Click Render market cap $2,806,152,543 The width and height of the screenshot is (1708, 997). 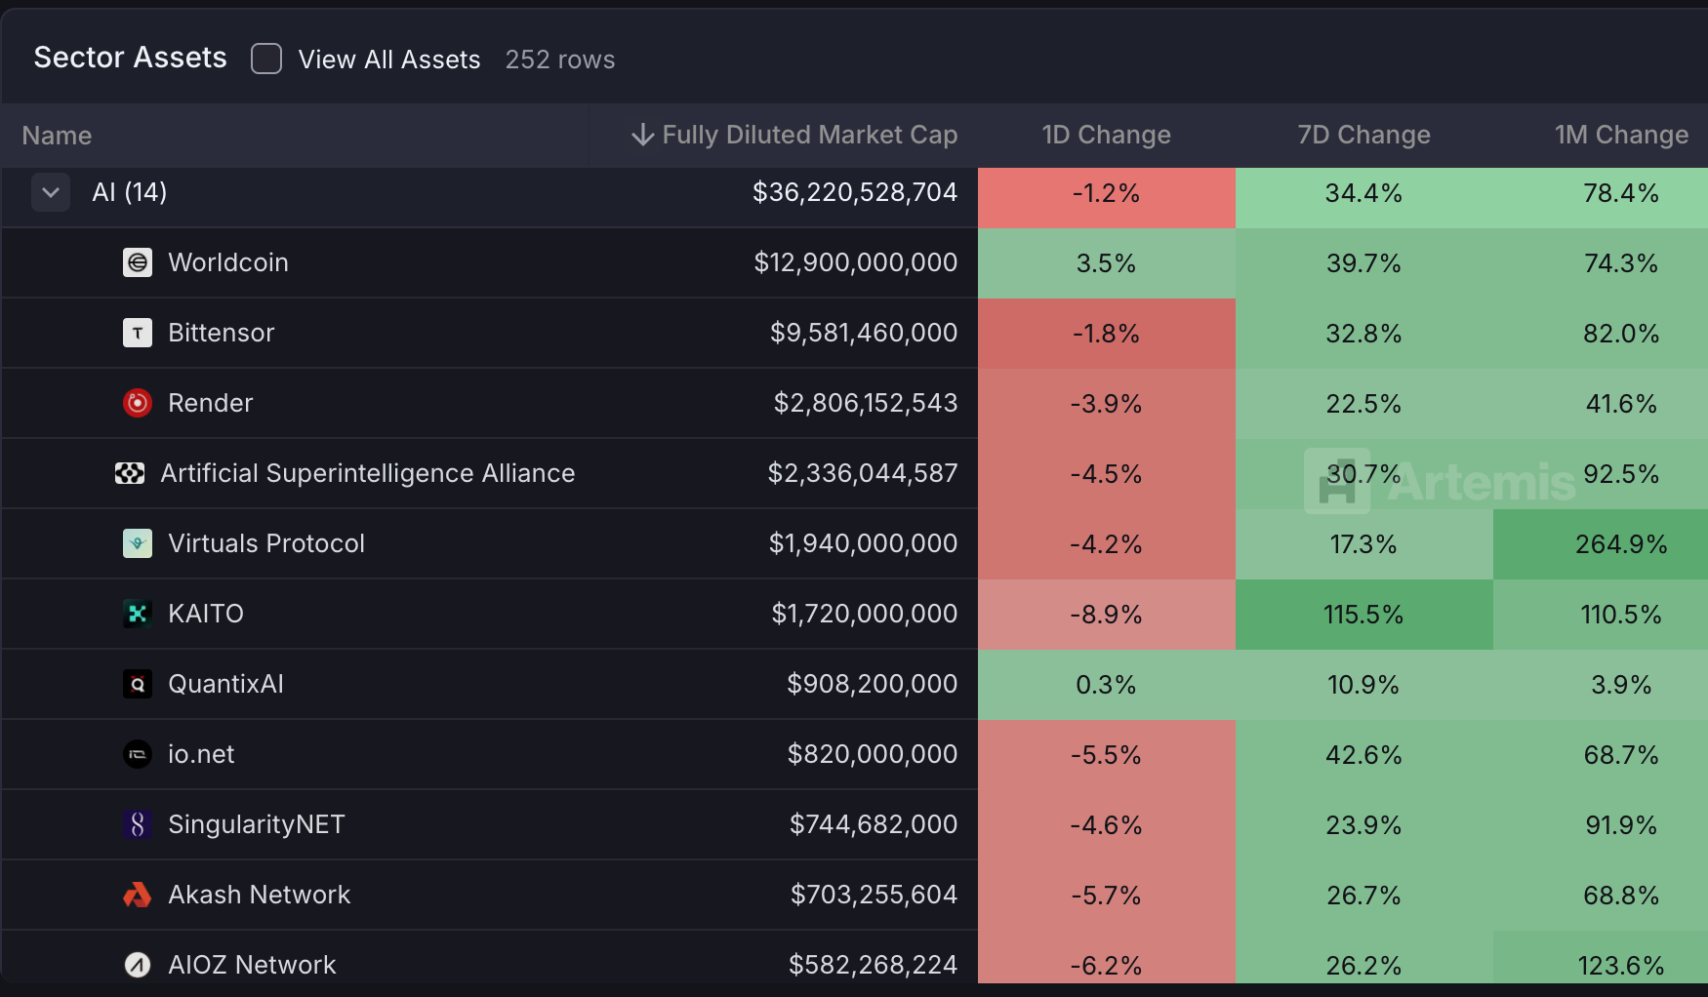click(866, 403)
